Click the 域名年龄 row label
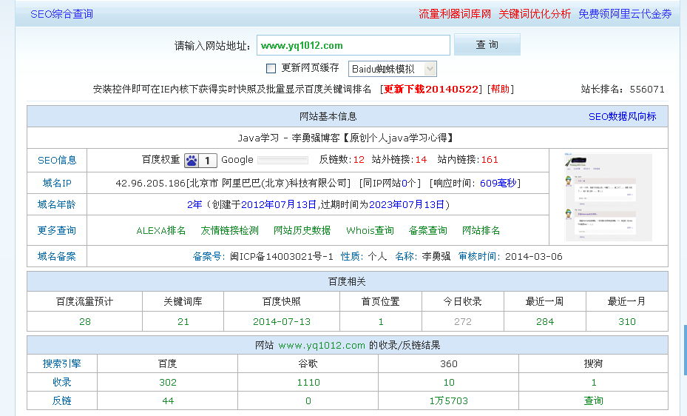Viewport: 687px width, 416px height. (57, 204)
